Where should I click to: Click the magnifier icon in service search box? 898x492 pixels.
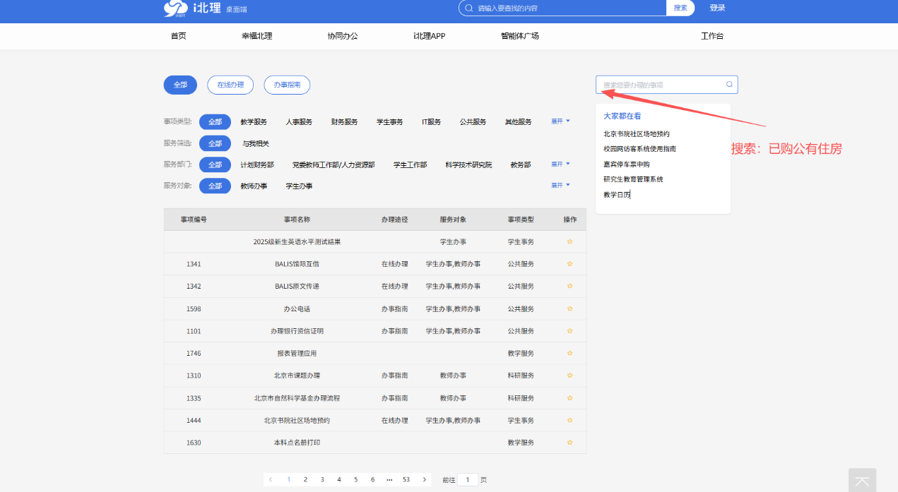click(729, 85)
